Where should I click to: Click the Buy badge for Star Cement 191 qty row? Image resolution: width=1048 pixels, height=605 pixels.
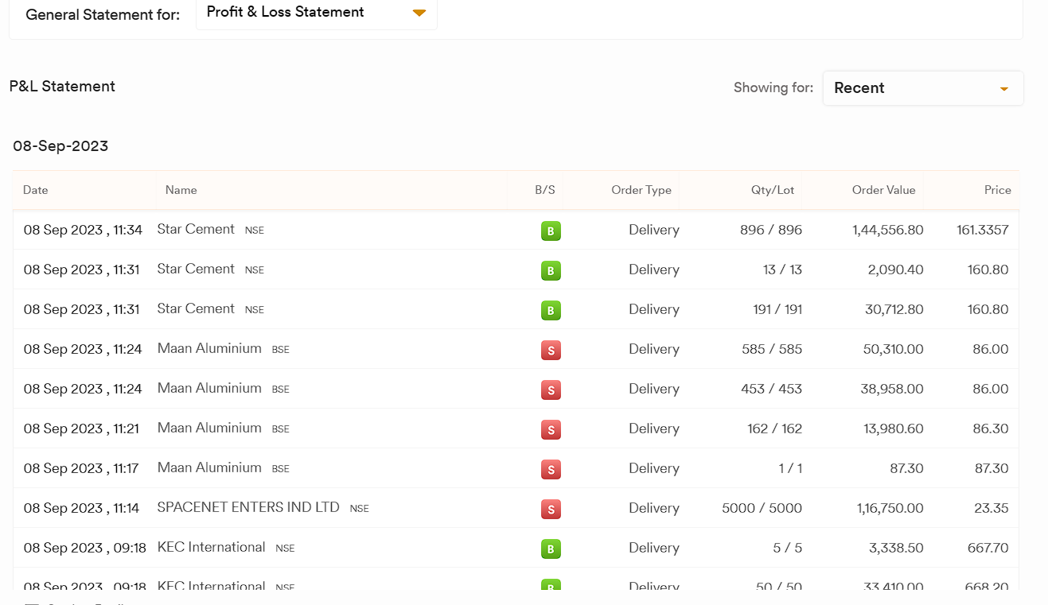(x=551, y=311)
